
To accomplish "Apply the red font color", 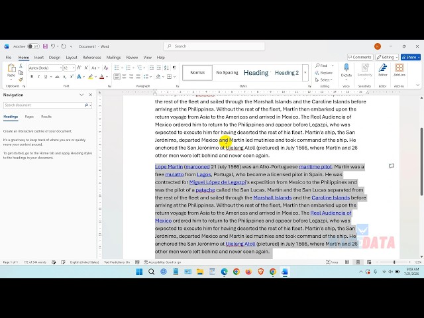I will pyautogui.click(x=101, y=77).
